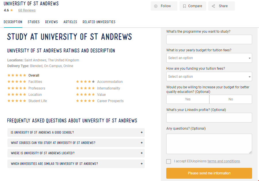Select No for increasing budget

[231, 99]
